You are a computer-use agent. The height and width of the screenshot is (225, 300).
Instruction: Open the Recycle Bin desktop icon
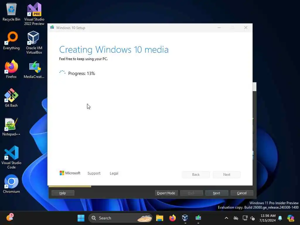[11, 12]
